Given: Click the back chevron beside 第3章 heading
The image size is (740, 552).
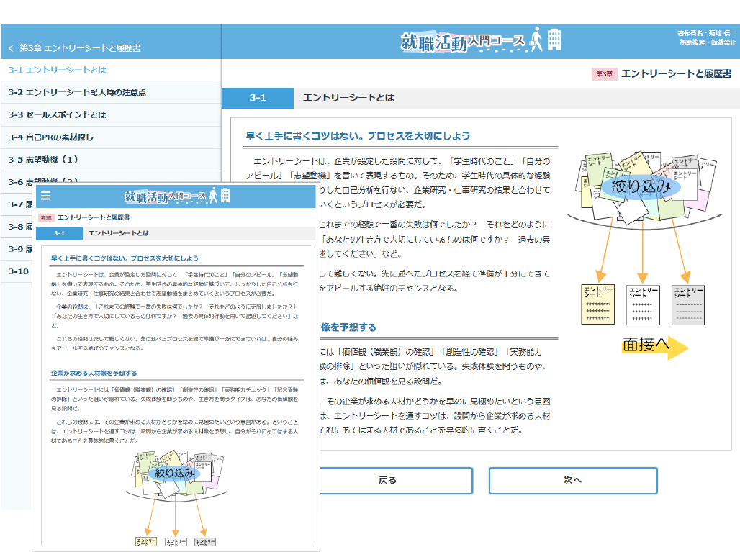Looking at the screenshot, I should [x=11, y=48].
